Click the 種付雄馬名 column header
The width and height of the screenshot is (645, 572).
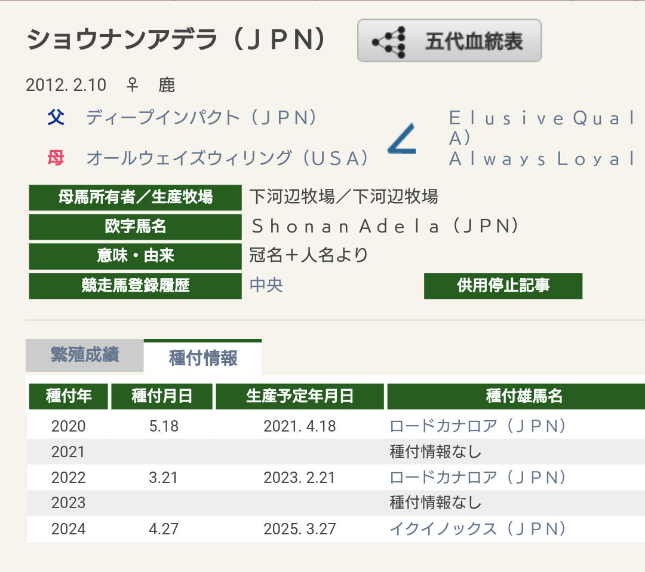(x=516, y=396)
